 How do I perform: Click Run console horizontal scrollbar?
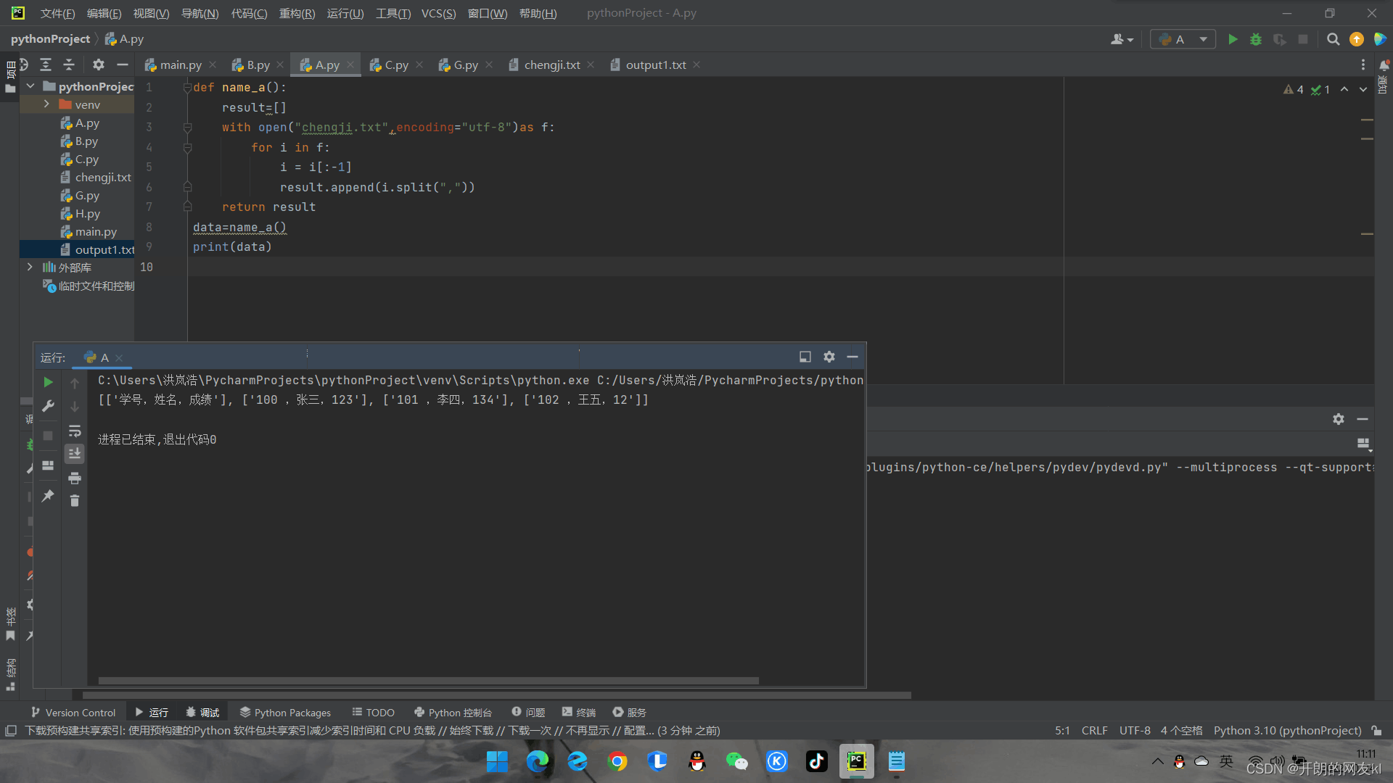428,681
